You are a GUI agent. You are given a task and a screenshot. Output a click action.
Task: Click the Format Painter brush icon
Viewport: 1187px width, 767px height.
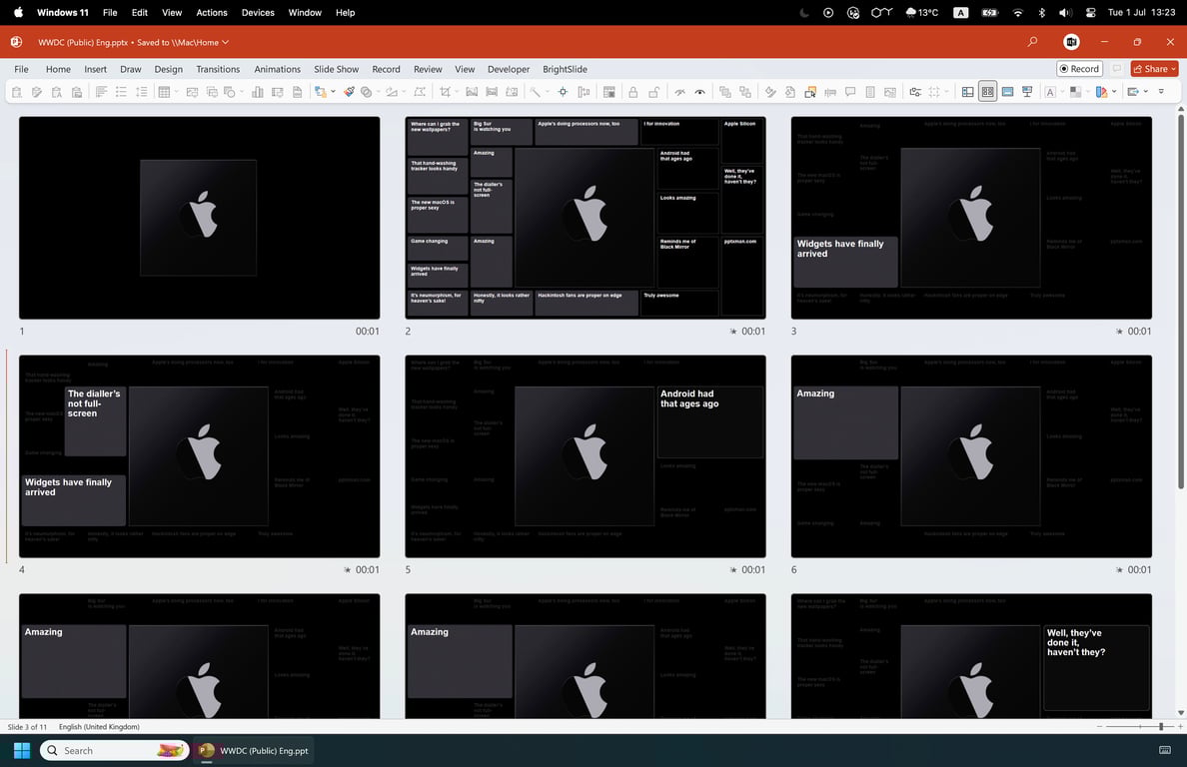349,92
